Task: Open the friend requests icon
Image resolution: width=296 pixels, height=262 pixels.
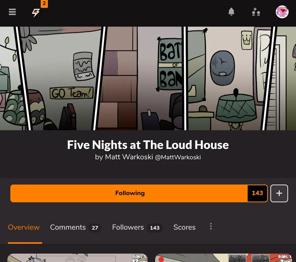Action: coord(256,12)
